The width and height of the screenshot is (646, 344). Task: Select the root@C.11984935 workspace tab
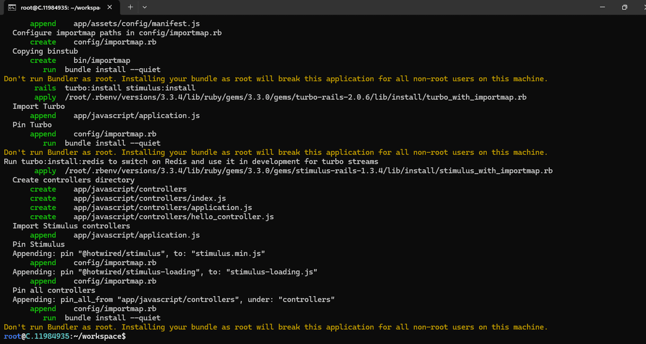pos(60,7)
